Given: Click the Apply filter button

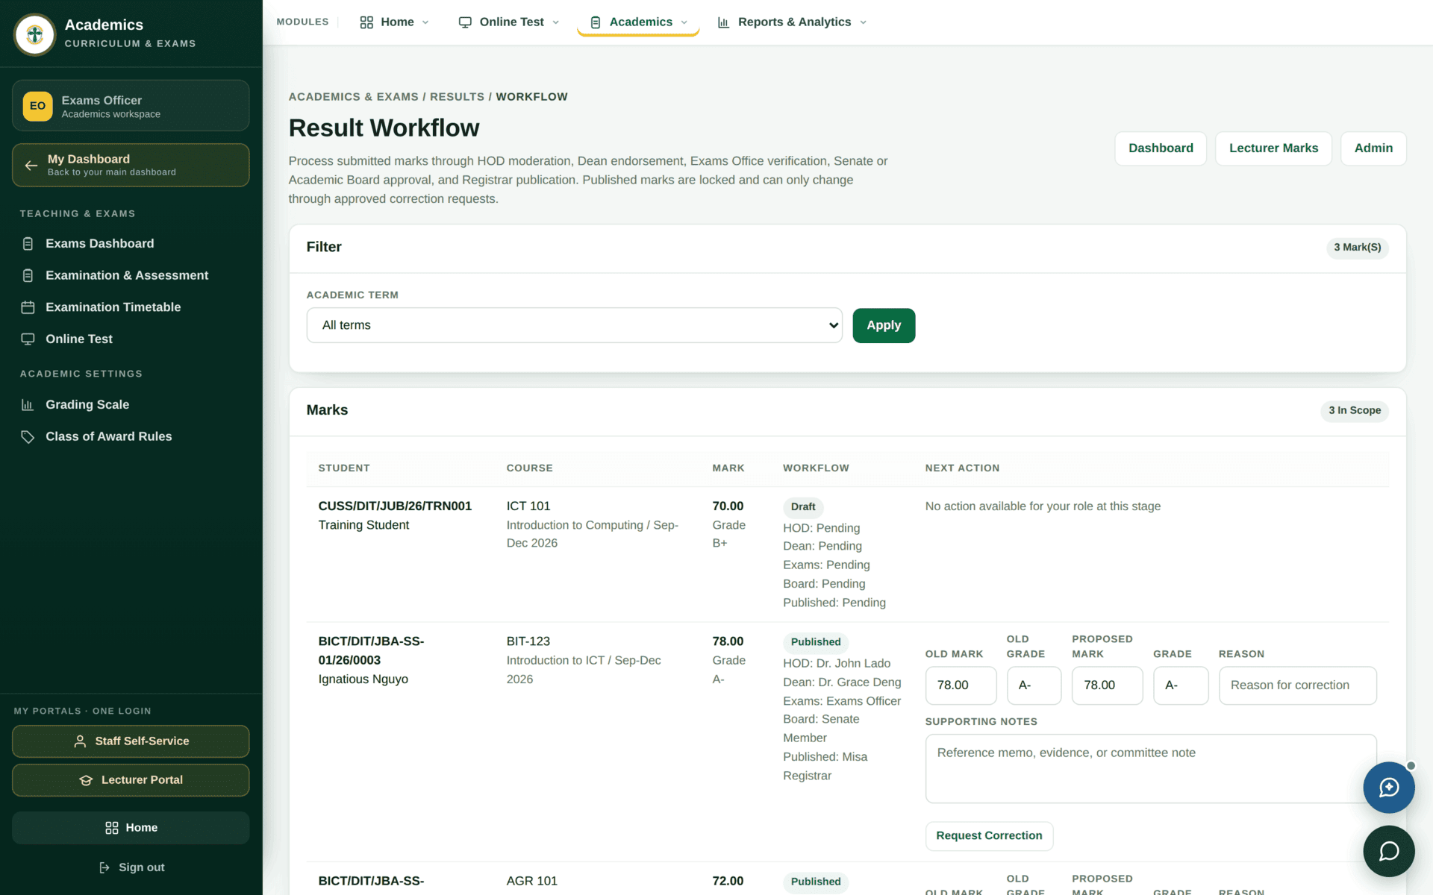Looking at the screenshot, I should click(x=884, y=325).
